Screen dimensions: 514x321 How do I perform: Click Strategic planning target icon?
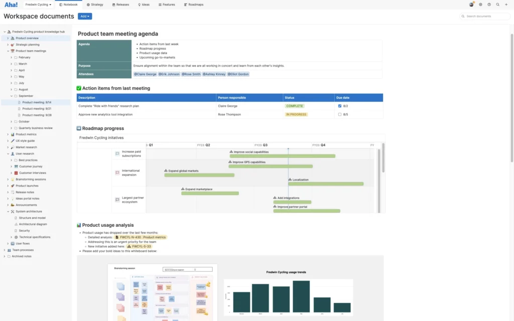pos(13,45)
